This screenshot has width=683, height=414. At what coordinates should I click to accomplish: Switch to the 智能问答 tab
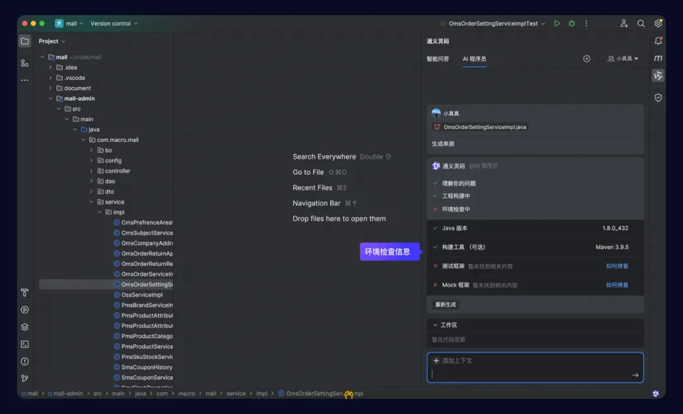pyautogui.click(x=438, y=59)
